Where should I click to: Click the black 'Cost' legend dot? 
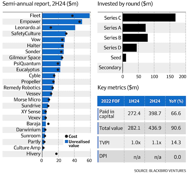tap(66, 136)
